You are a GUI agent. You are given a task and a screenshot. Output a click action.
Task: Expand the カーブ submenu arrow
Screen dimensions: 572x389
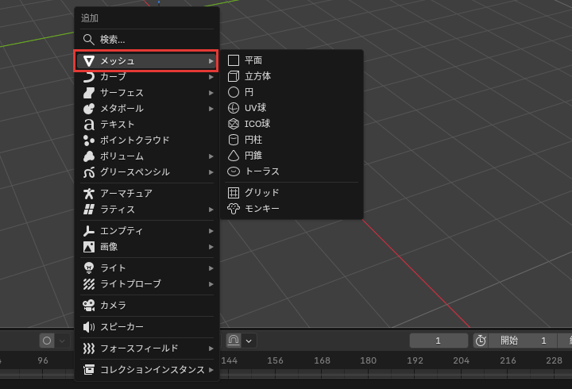(x=211, y=77)
